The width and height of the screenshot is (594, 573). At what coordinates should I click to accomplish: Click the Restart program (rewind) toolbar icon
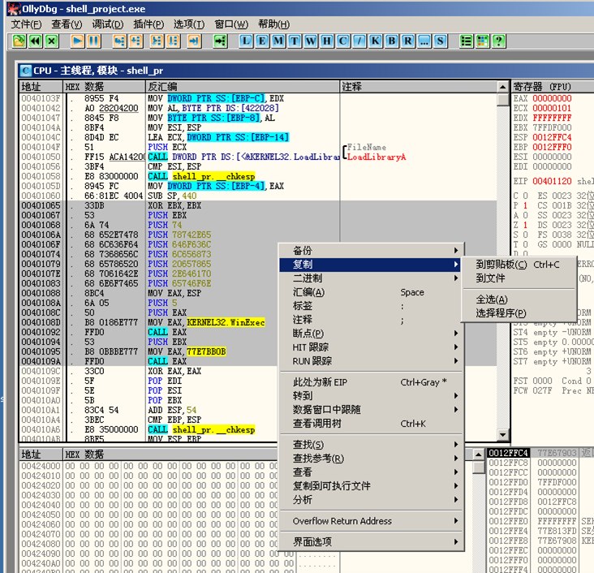(x=35, y=41)
